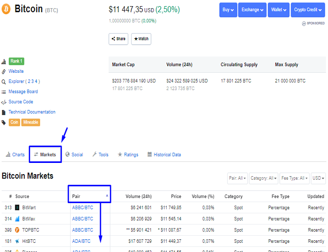
Task: Open the Category: All filter
Action: [x=263, y=178]
